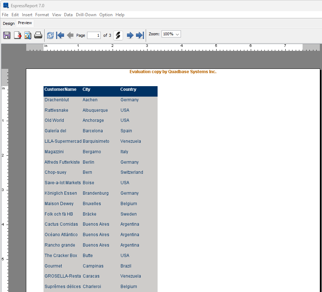322x292 pixels.
Task: Open the File menu
Action: pos(5,15)
